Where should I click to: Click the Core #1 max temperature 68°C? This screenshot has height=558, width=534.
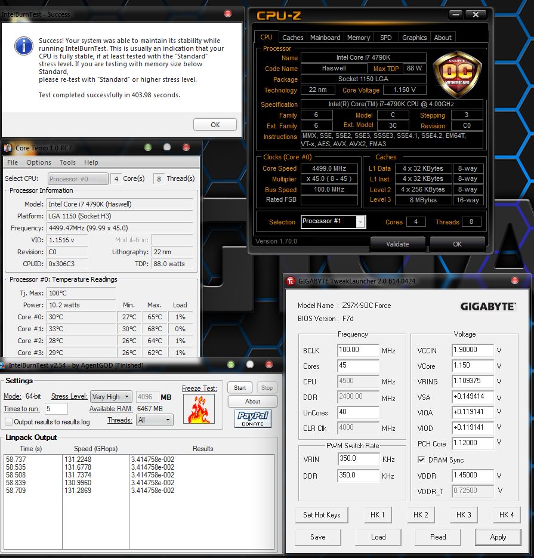(155, 329)
